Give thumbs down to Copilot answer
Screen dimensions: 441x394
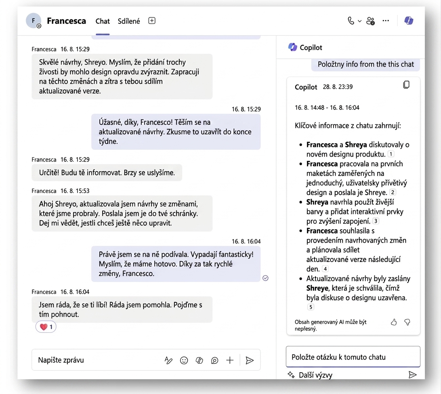tap(407, 322)
